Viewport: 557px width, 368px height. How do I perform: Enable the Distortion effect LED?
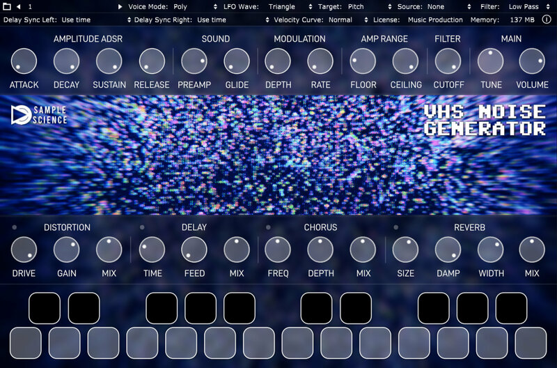(15, 228)
